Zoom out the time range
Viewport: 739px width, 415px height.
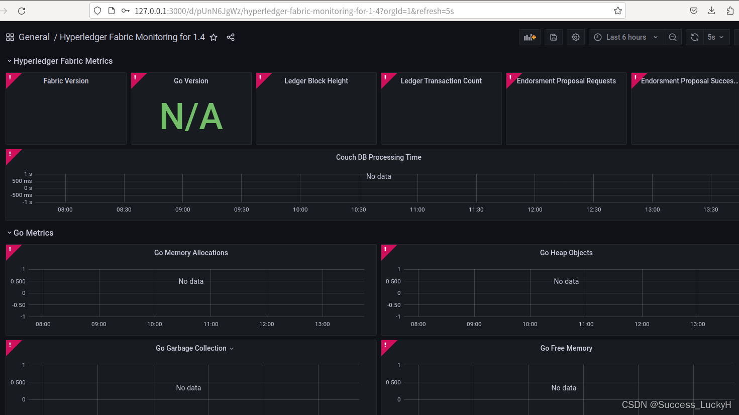(673, 37)
